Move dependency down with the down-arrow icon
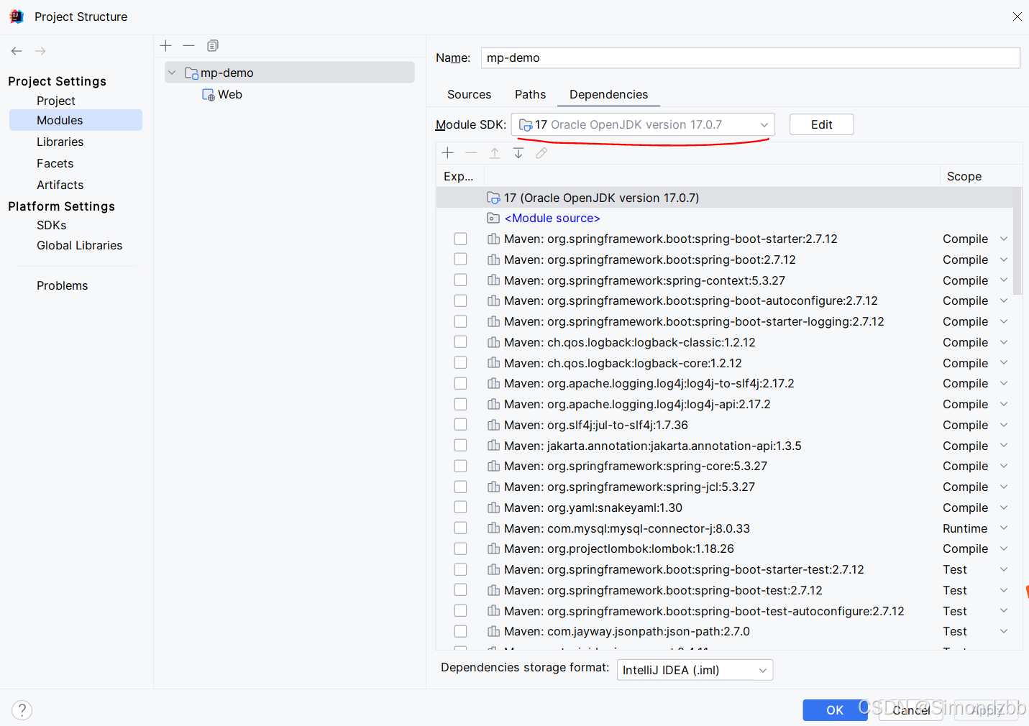1029x726 pixels. click(518, 152)
